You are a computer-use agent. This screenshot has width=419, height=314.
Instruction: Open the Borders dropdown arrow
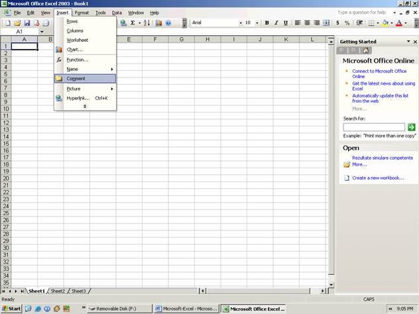[378, 23]
